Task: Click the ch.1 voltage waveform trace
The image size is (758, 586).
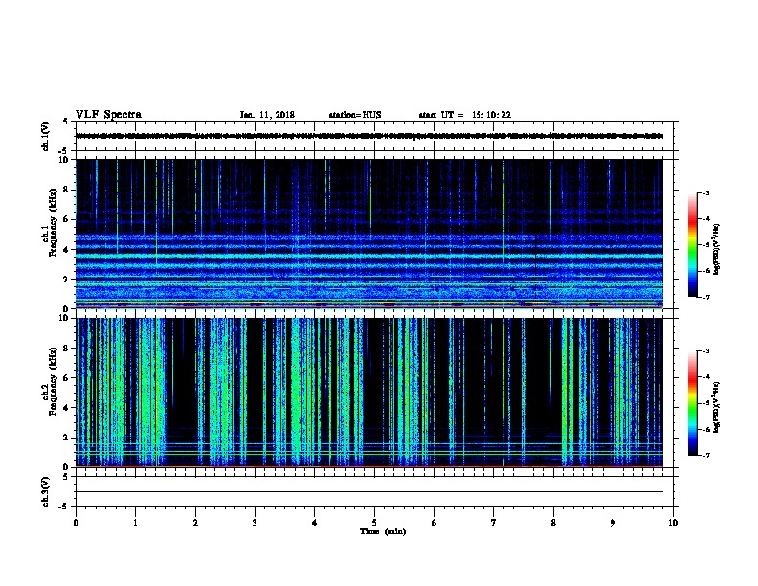Action: (x=369, y=136)
